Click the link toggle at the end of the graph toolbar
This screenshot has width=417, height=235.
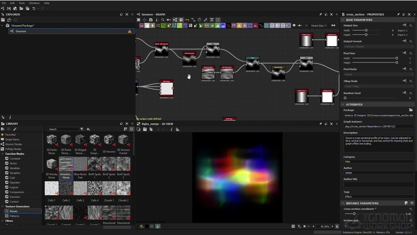(333, 26)
